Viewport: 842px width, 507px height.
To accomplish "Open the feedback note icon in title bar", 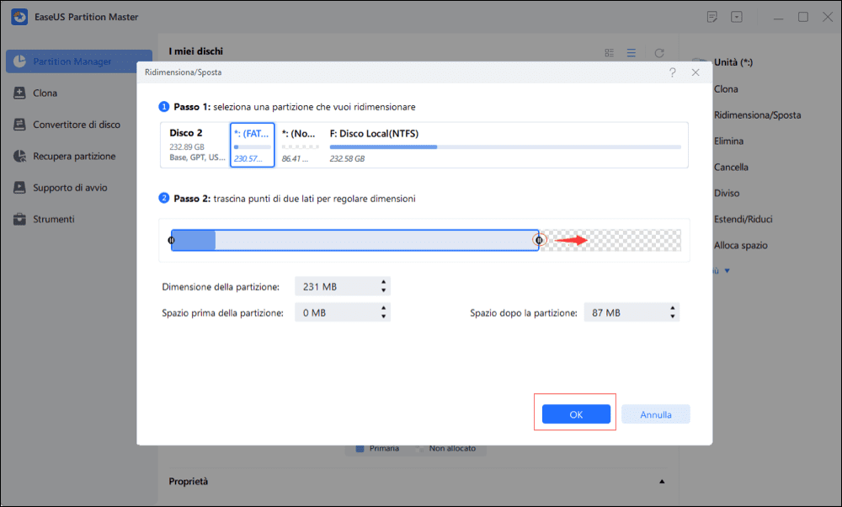I will coord(712,17).
